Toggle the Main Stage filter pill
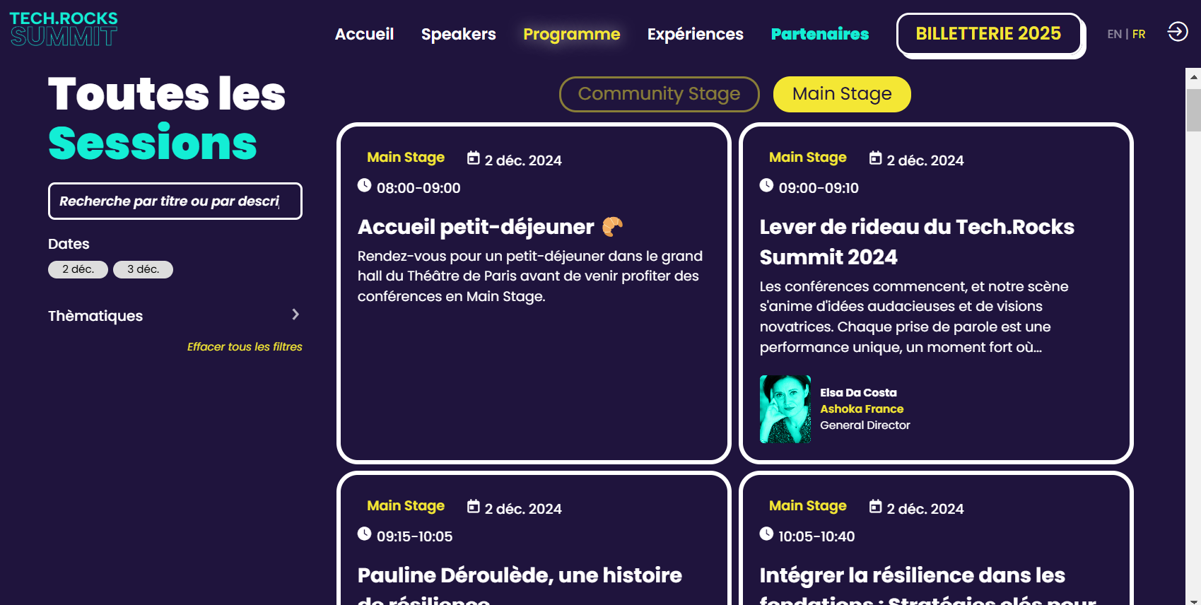The width and height of the screenshot is (1201, 605). [842, 94]
